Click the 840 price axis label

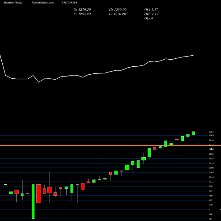pos(211,214)
